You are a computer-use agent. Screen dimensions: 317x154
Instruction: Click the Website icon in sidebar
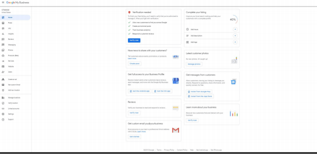3,66
